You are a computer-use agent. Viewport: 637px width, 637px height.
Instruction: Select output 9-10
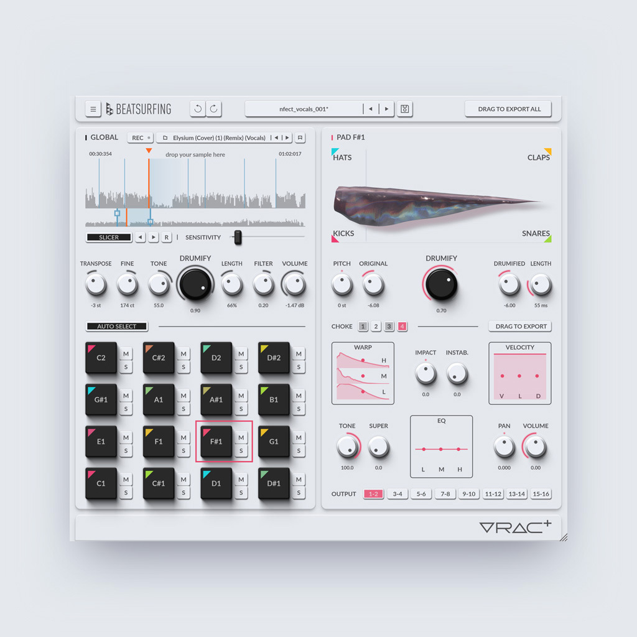click(469, 493)
